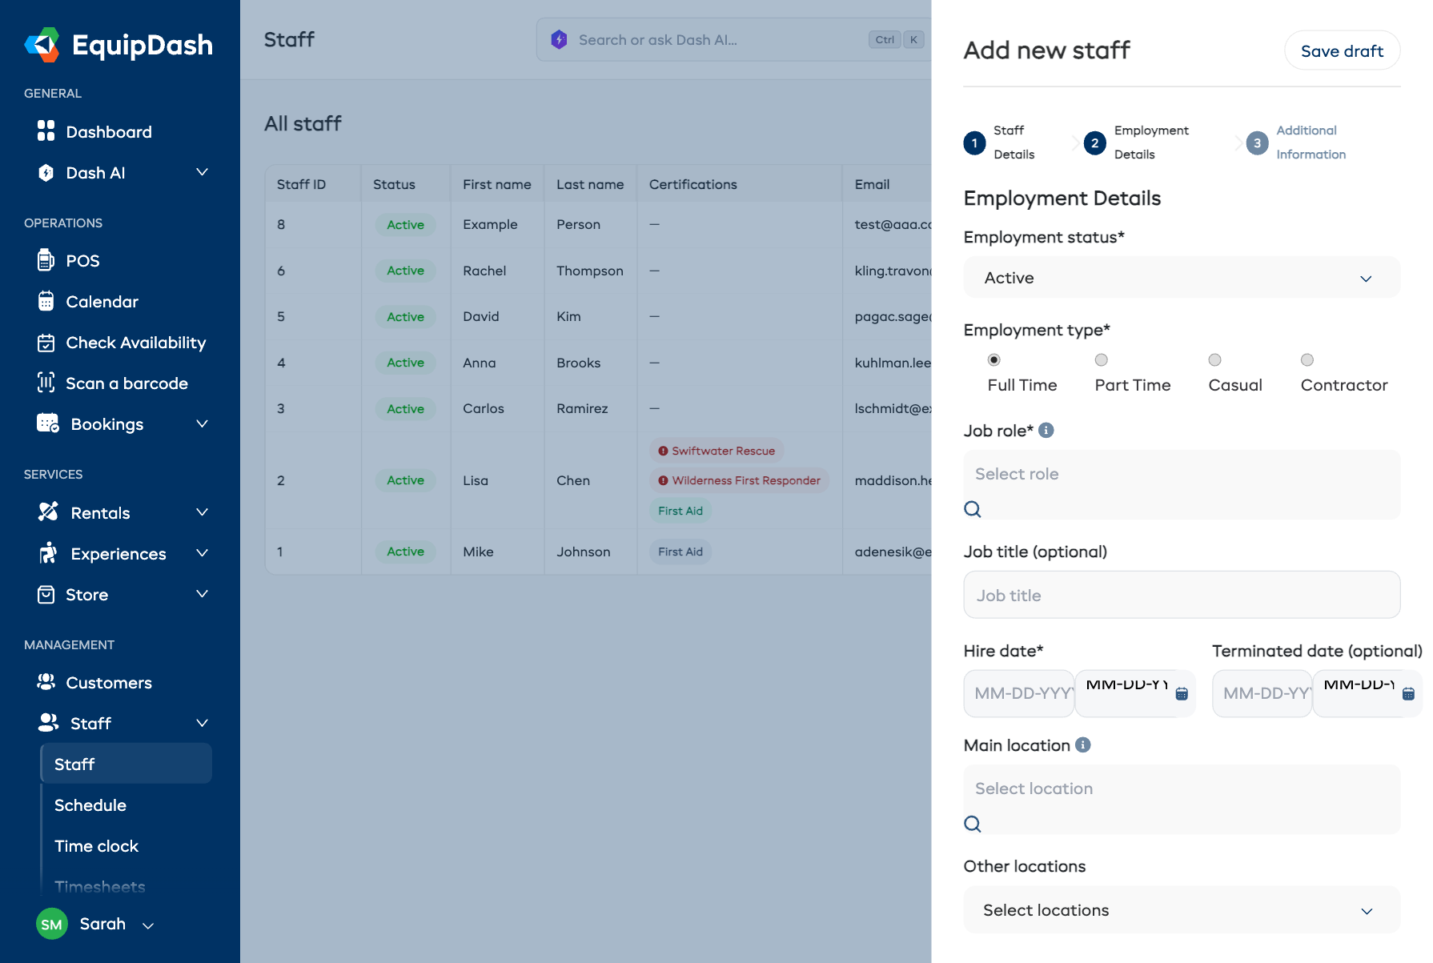Open Dashboard via its grid icon
1433x963 pixels.
click(x=46, y=131)
